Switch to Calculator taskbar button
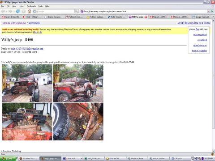The height and width of the screenshot is (161, 215). tap(180, 158)
